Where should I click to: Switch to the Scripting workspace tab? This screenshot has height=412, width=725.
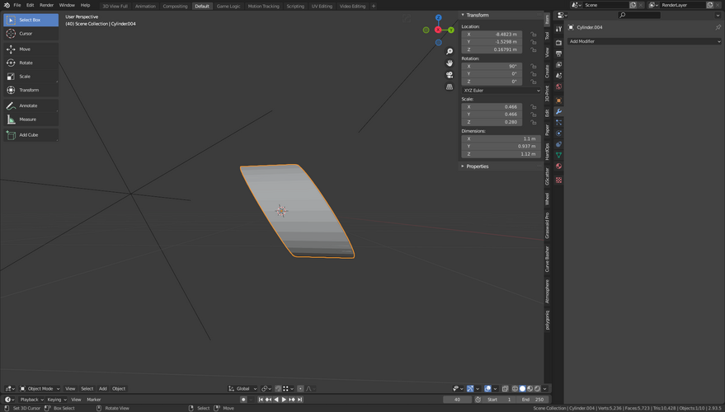pyautogui.click(x=295, y=6)
